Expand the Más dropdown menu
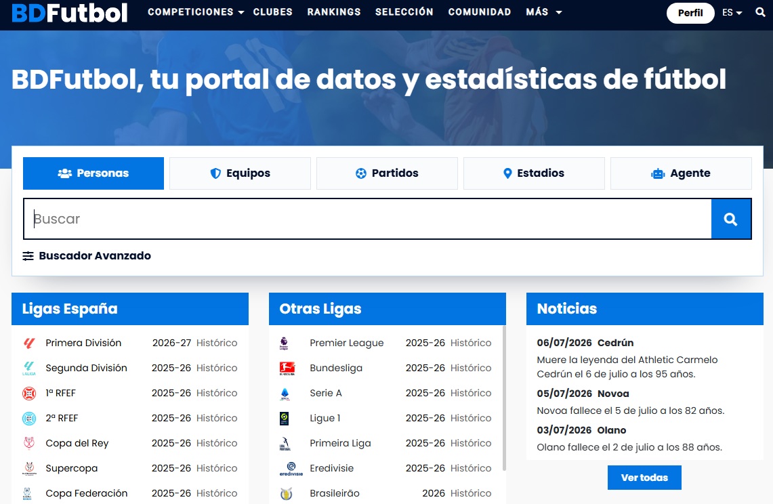 pyautogui.click(x=544, y=12)
